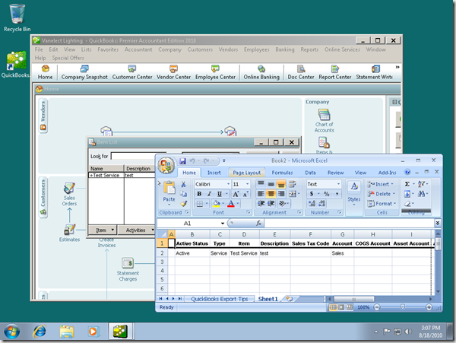This screenshot has width=456, height=343.
Task: Expand the formula bar chevron
Action: [437, 223]
